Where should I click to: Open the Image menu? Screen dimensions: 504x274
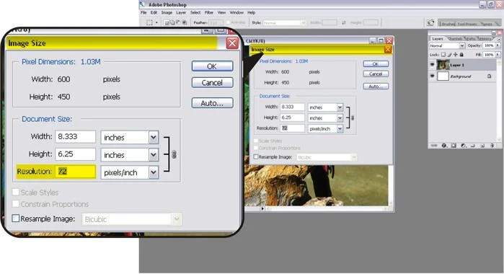pos(167,12)
